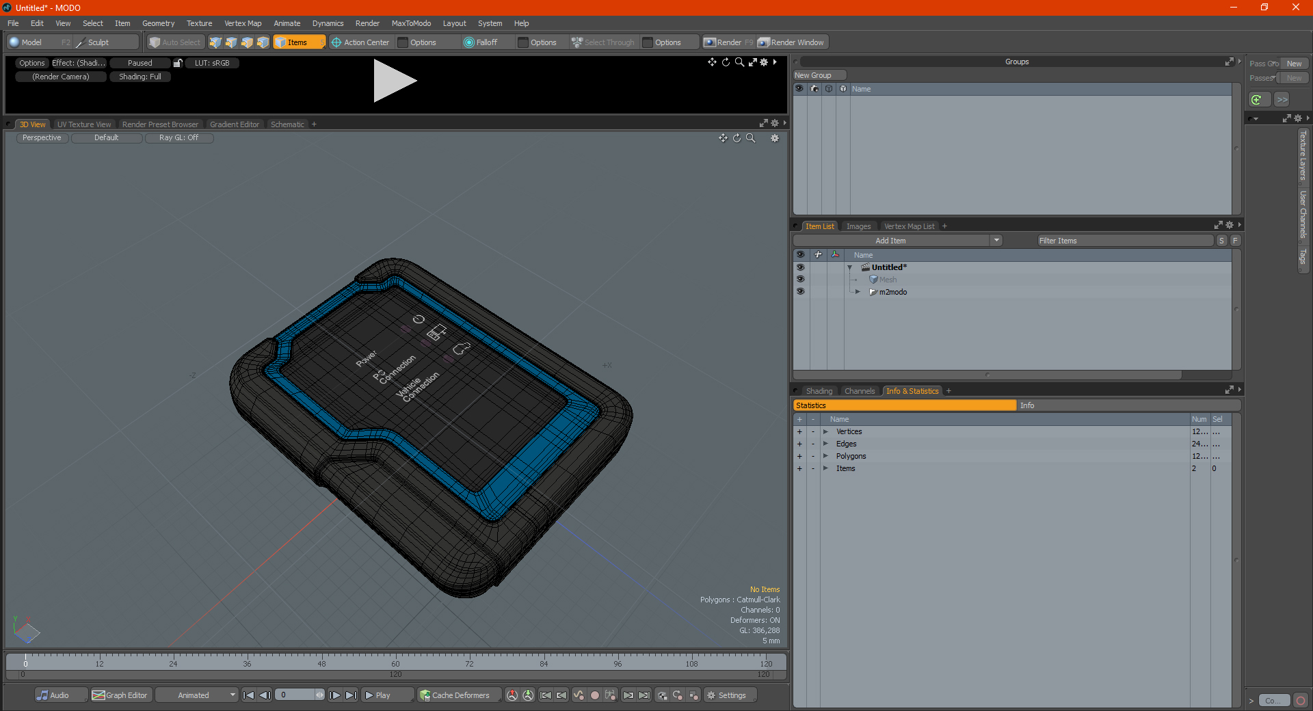Step to the previous frame

point(265,695)
